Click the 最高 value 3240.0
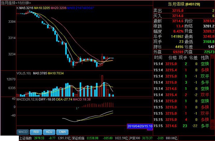Image resolution: width=215 pixels, height=141 pixels. (209, 37)
